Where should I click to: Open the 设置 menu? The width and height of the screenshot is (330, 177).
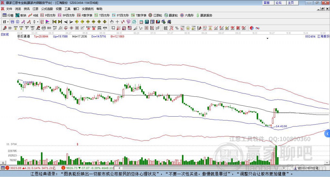(59, 9)
